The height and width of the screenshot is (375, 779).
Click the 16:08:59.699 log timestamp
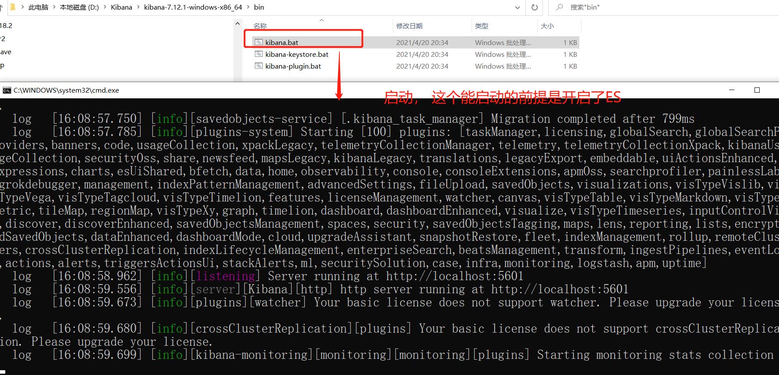(97, 355)
